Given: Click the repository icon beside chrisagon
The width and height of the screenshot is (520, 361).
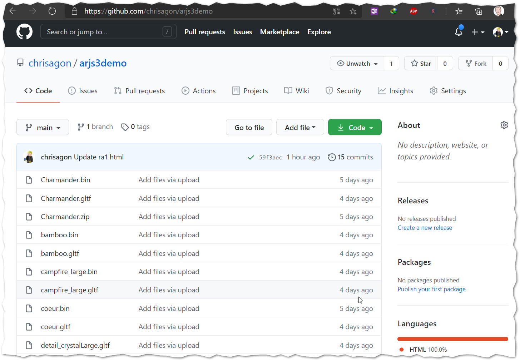Looking at the screenshot, I should pos(20,63).
